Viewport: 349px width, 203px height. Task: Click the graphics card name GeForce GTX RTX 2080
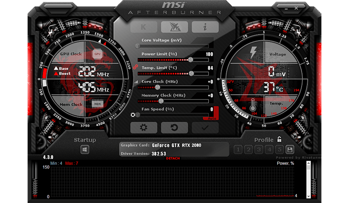pyautogui.click(x=176, y=145)
